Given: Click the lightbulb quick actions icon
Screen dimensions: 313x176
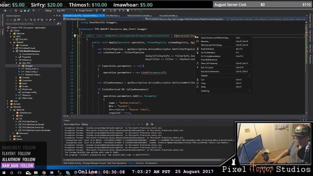Looking at the screenshot, I should point(75,36).
